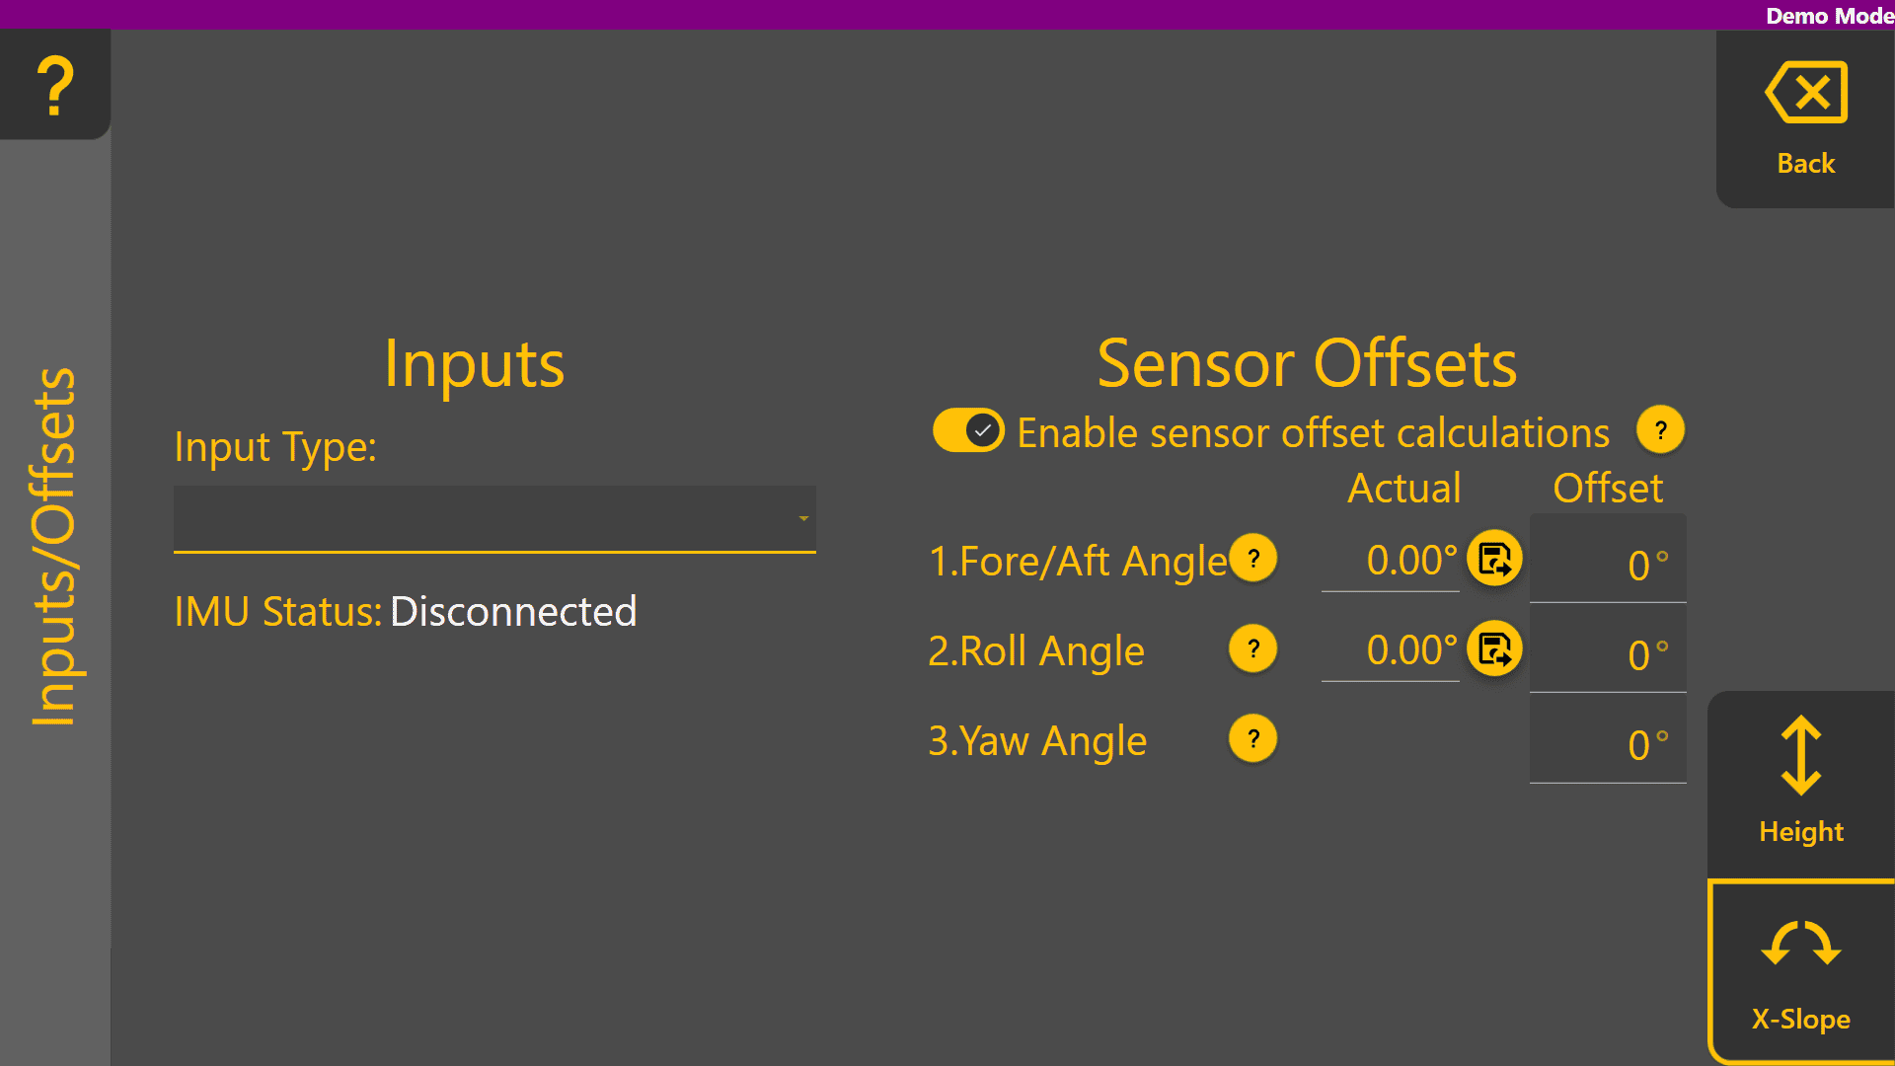This screenshot has height=1066, width=1895.
Task: Click the Disconnected IMU status text
Action: (513, 612)
